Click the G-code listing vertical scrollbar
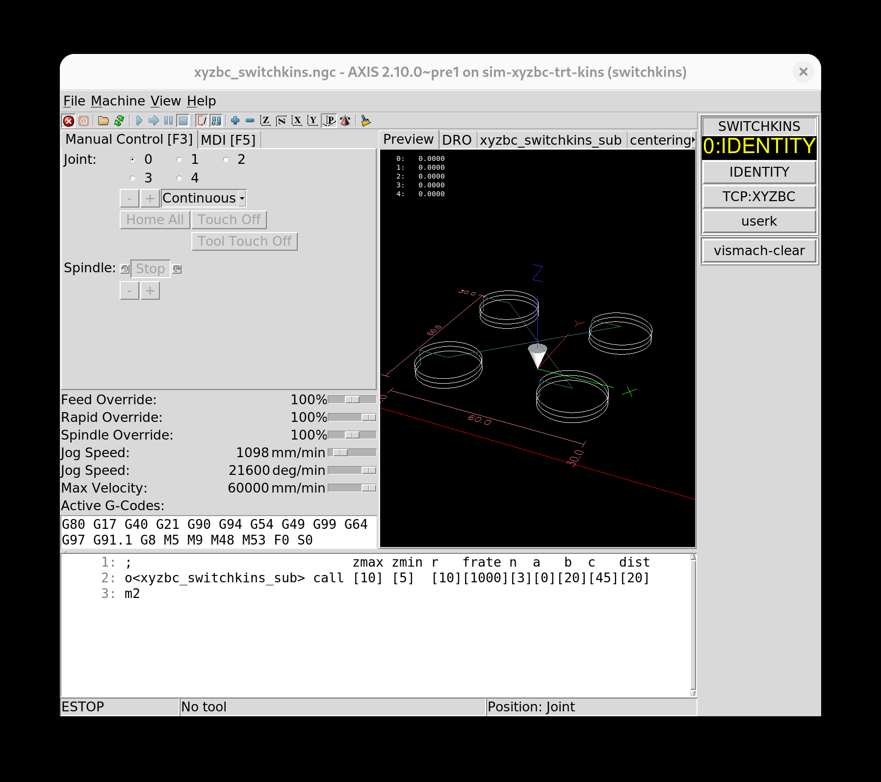 (693, 625)
